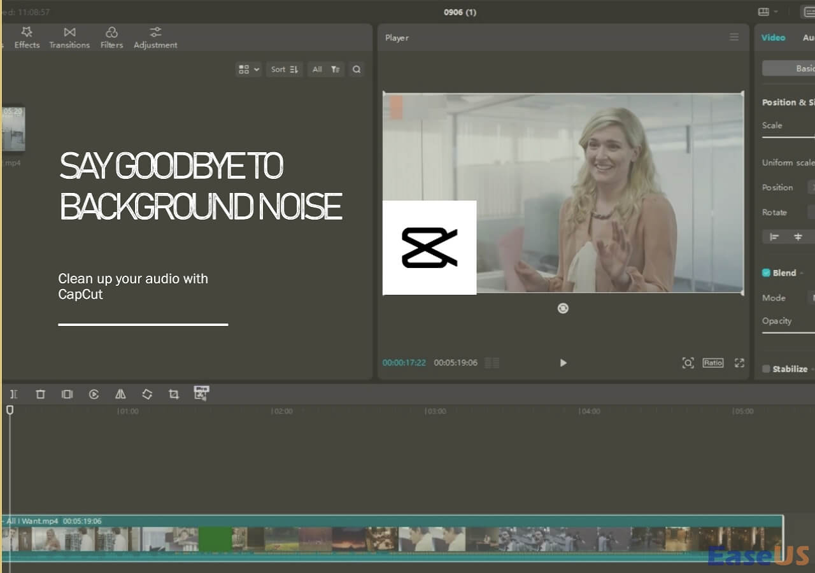Click the rotate handle below preview frame
Viewport: 815px width, 573px height.
click(x=563, y=308)
